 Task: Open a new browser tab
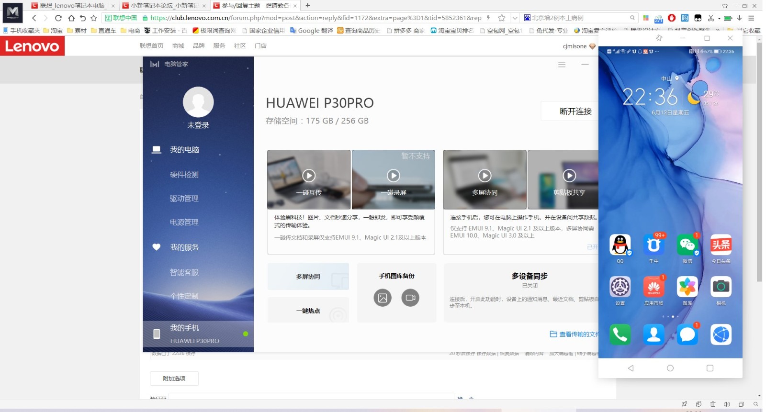(x=308, y=6)
